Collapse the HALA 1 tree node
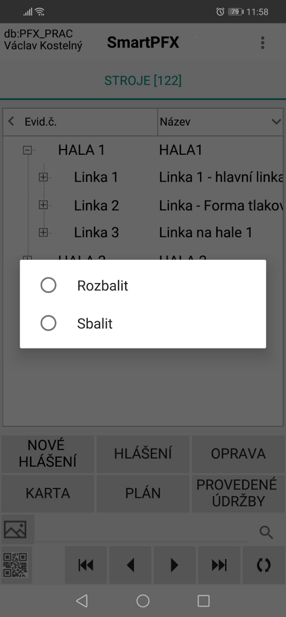The image size is (286, 617). [28, 150]
